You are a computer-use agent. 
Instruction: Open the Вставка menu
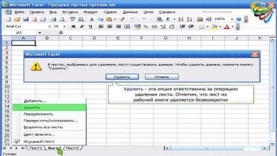(x=70, y=12)
